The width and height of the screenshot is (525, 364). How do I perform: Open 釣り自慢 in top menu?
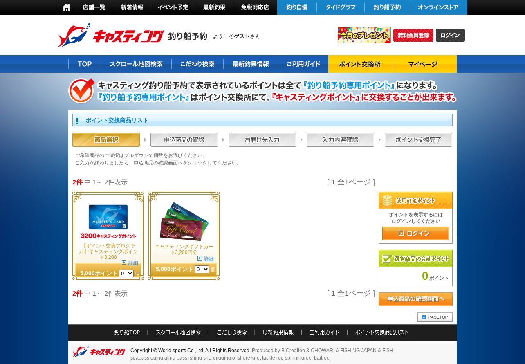click(297, 7)
